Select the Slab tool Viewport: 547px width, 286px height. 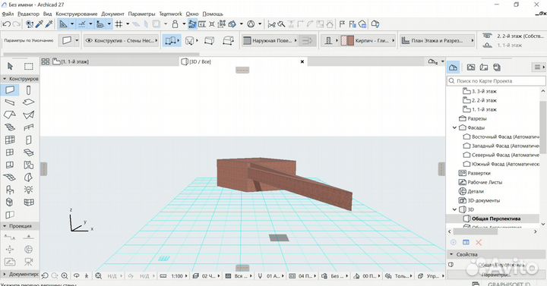click(29, 102)
